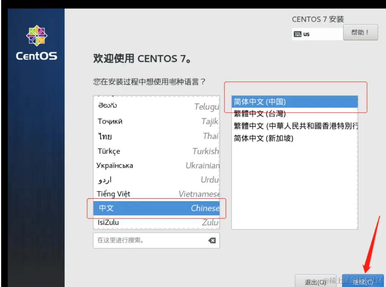The height and width of the screenshot is (287, 386).
Task: Choose 繁體中文 Hong Kong locale
Action: (x=294, y=126)
